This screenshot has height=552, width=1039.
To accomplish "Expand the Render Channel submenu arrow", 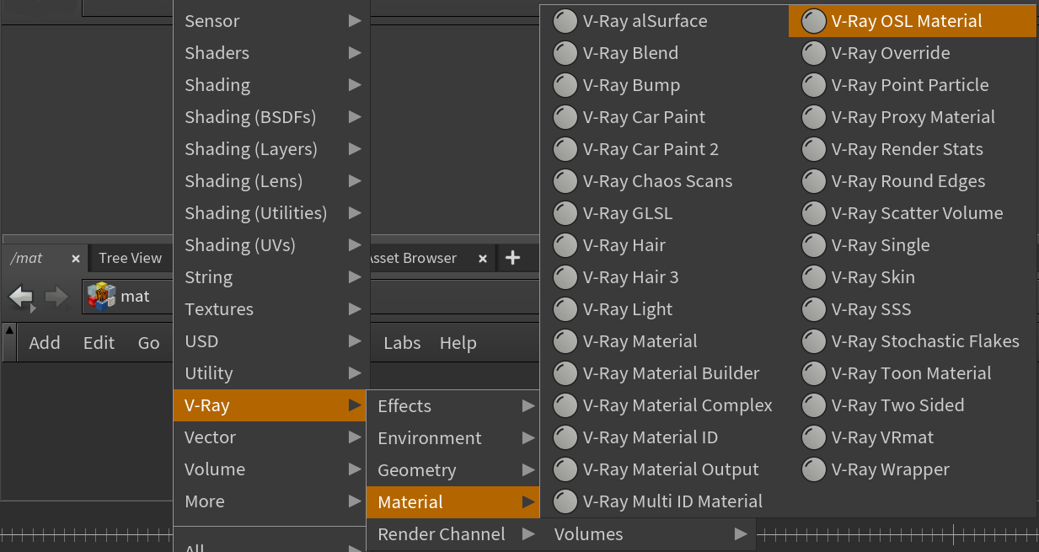I will (528, 534).
